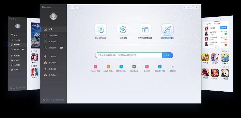The image size is (241, 118).
Task: Show the previous banner in the left window
Action: 32,35
